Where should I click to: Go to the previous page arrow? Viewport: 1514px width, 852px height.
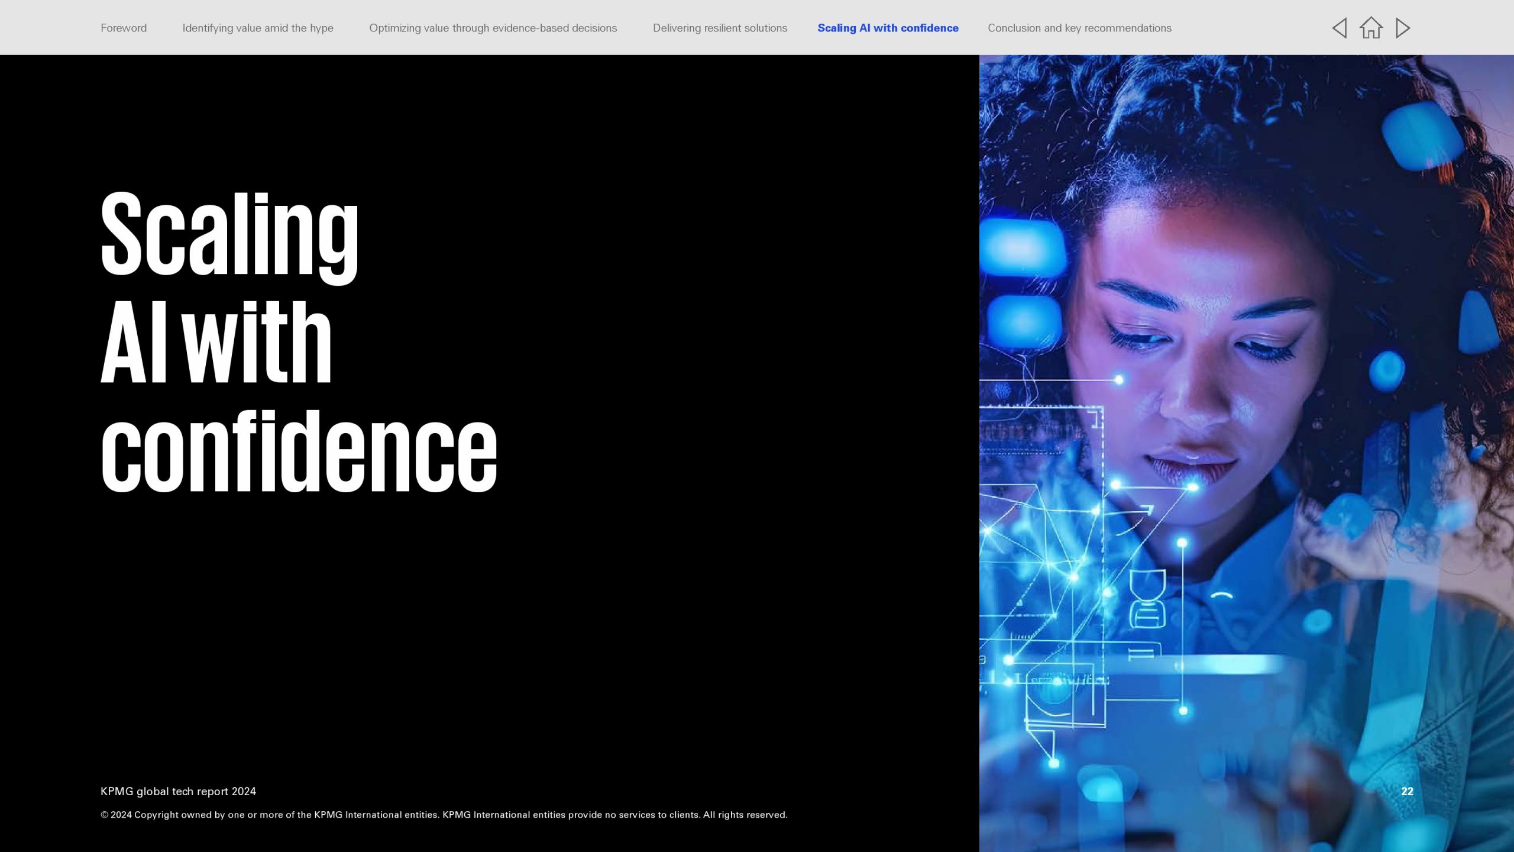[1340, 28]
